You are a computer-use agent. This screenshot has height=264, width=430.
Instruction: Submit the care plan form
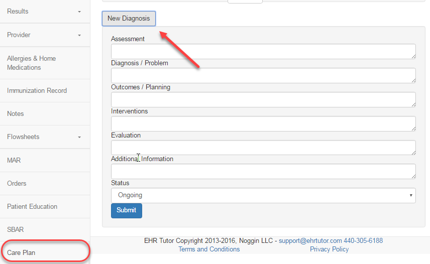coord(126,210)
